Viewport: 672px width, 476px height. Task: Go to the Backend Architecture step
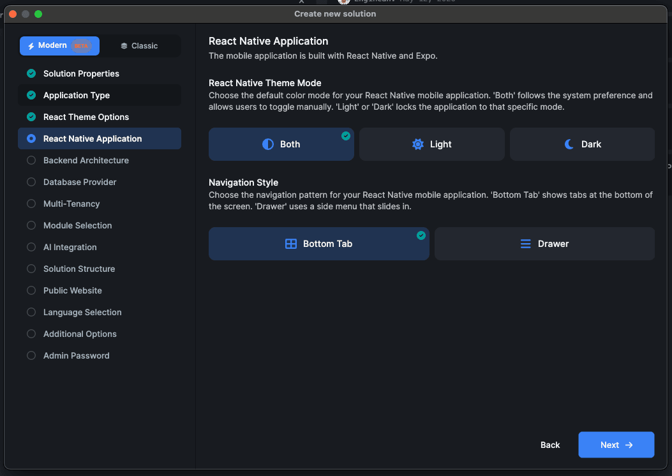100,160
